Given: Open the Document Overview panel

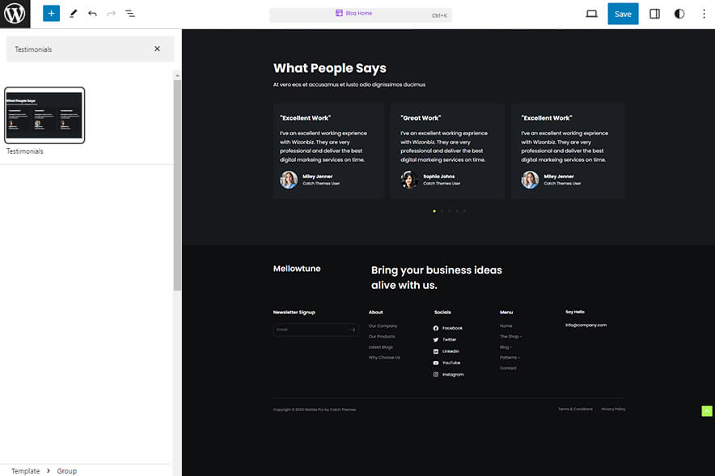Looking at the screenshot, I should point(130,13).
